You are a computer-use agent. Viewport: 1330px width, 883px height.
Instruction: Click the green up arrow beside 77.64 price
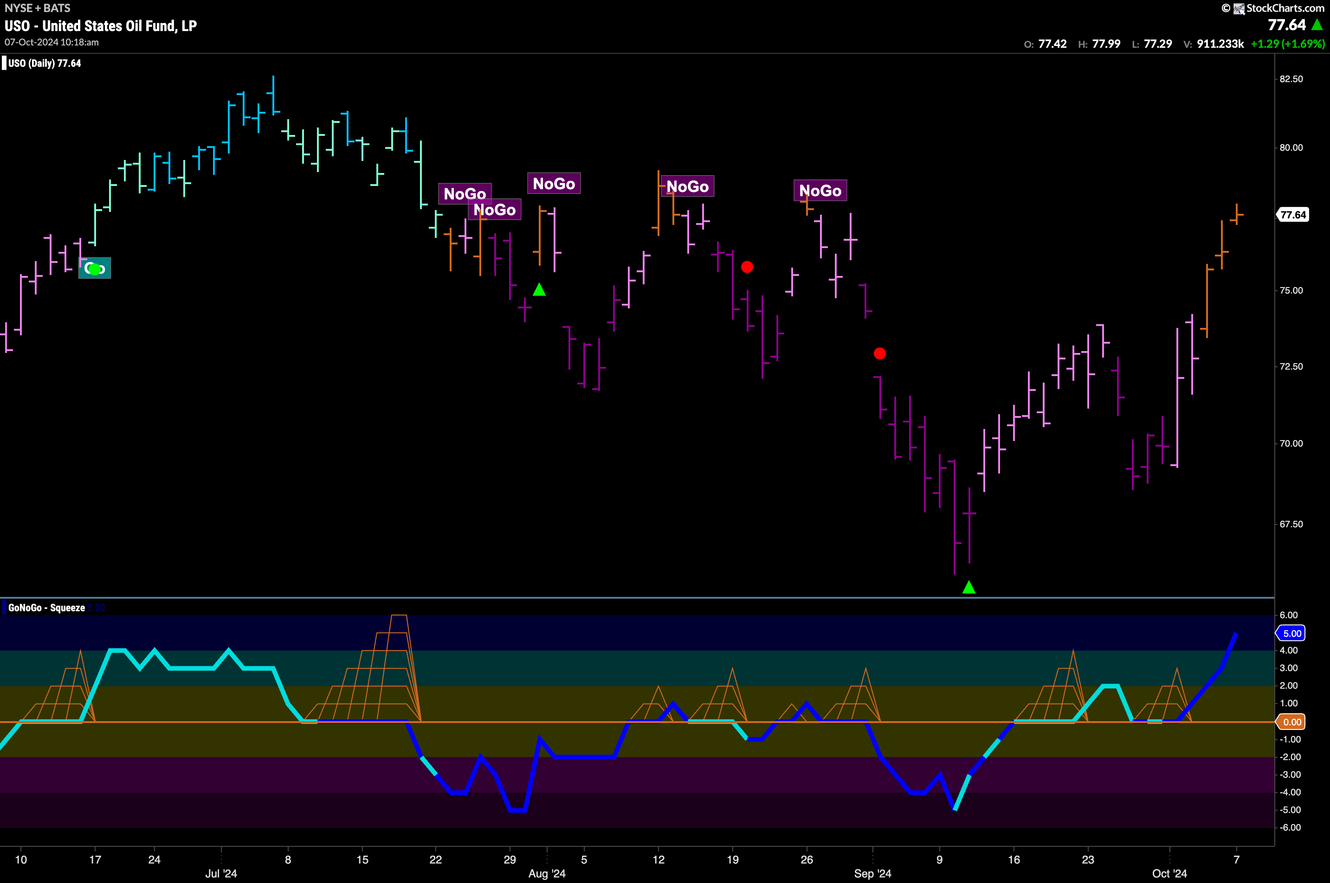tap(1317, 25)
